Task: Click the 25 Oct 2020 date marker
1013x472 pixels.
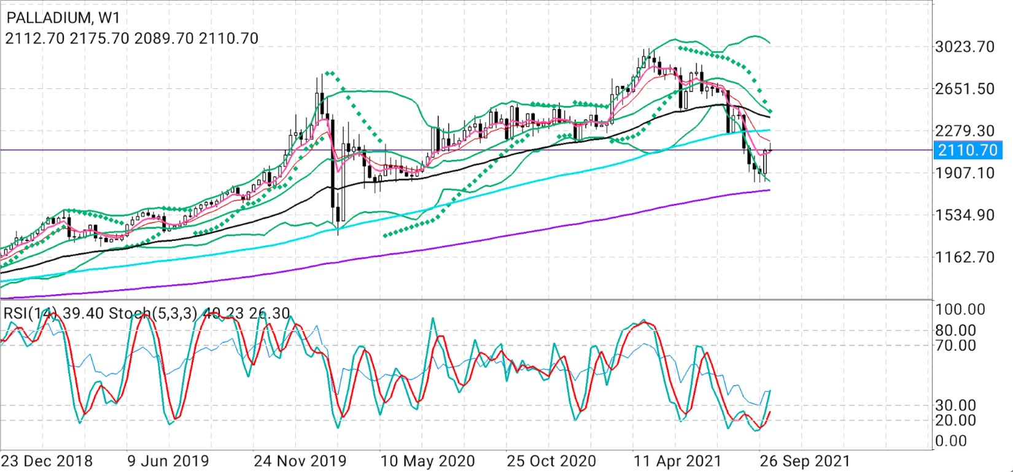Action: [x=551, y=461]
